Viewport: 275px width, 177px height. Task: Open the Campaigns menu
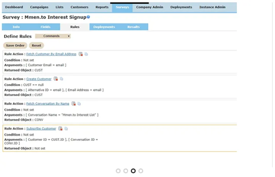click(39, 7)
